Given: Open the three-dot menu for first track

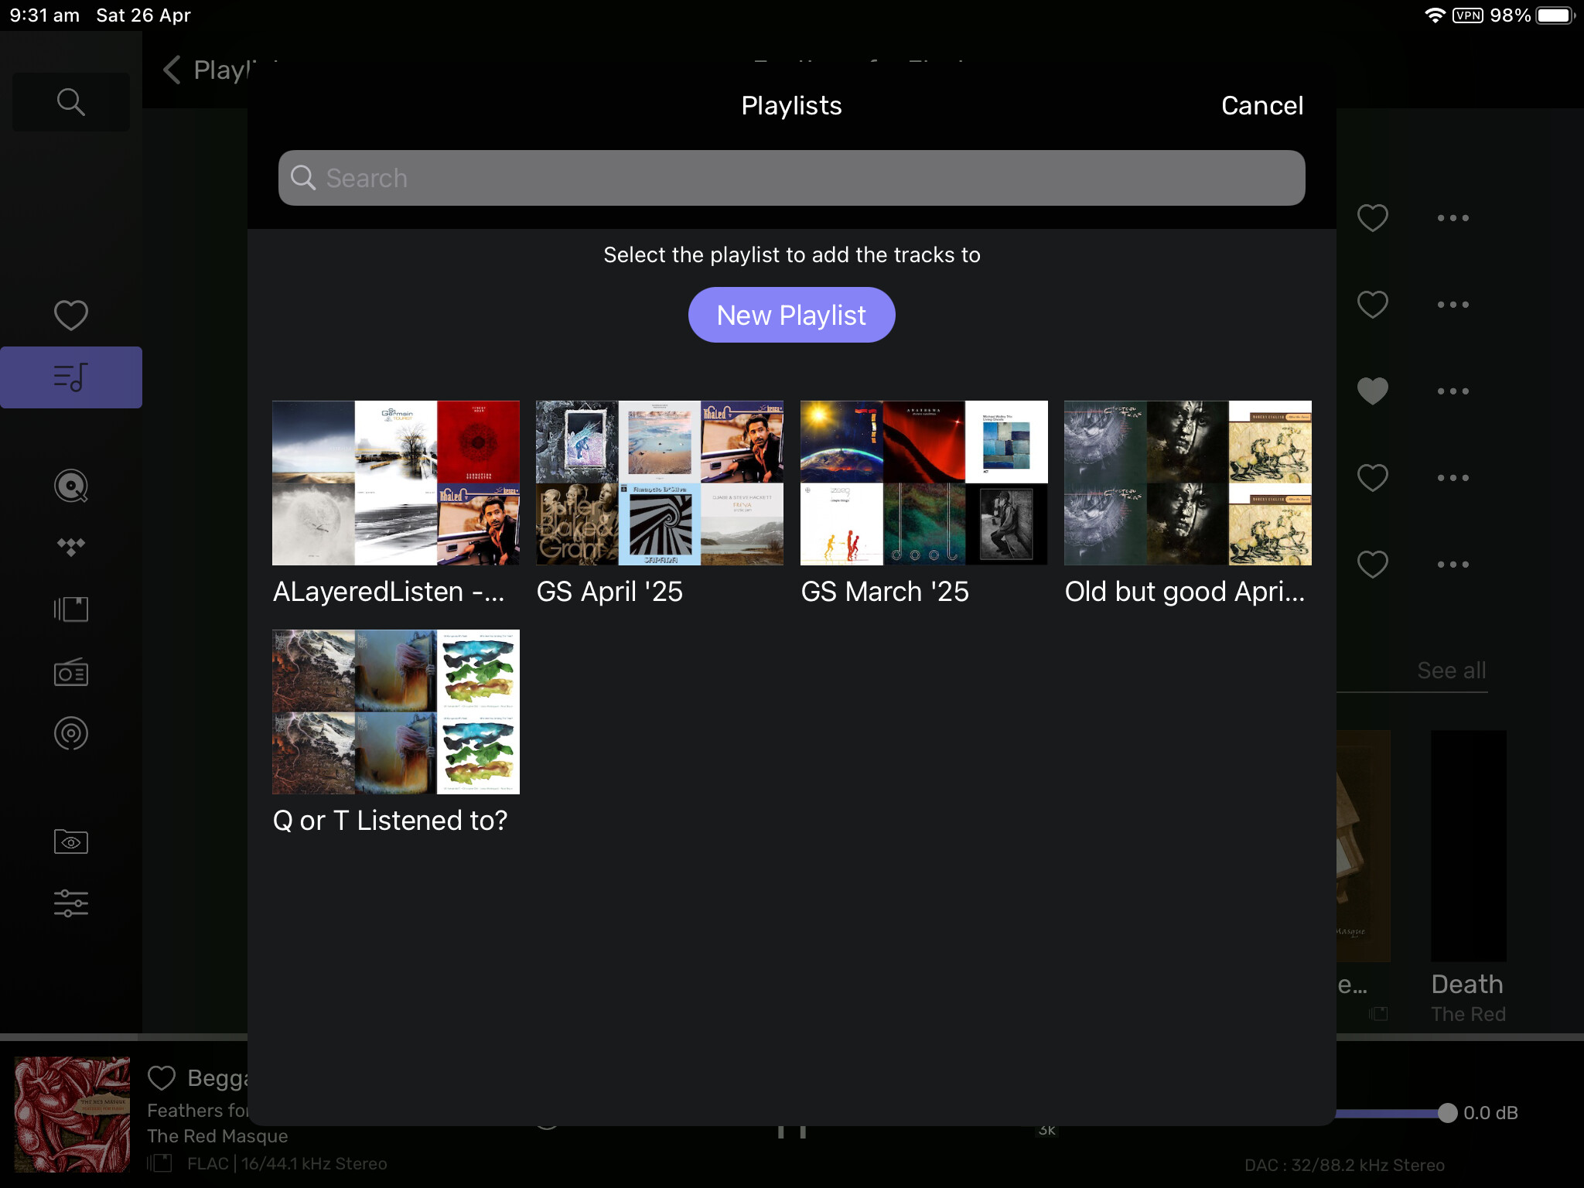Looking at the screenshot, I should pyautogui.click(x=1453, y=218).
